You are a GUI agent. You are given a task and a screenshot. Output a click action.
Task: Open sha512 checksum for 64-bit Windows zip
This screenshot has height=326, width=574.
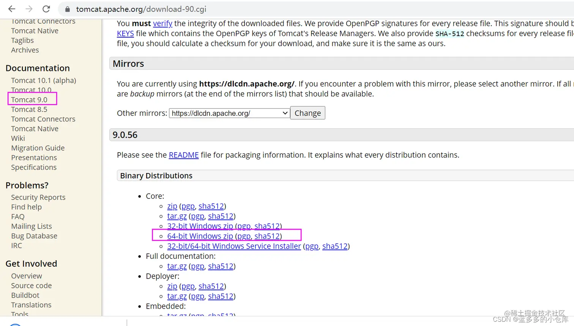267,236
